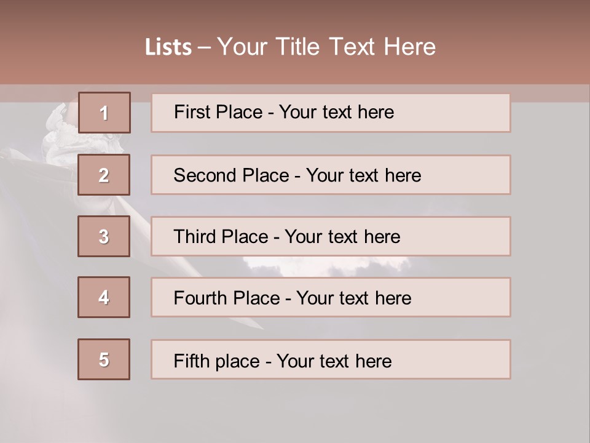Select the number 2 square

[104, 175]
